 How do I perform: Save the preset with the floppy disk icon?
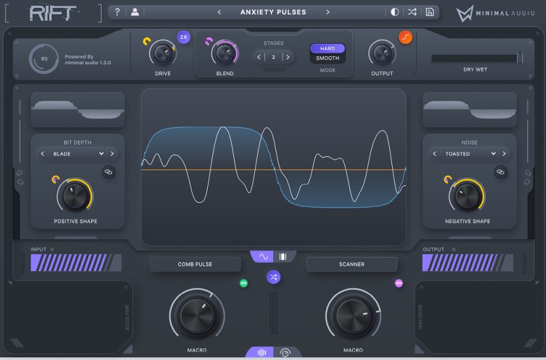tap(430, 12)
